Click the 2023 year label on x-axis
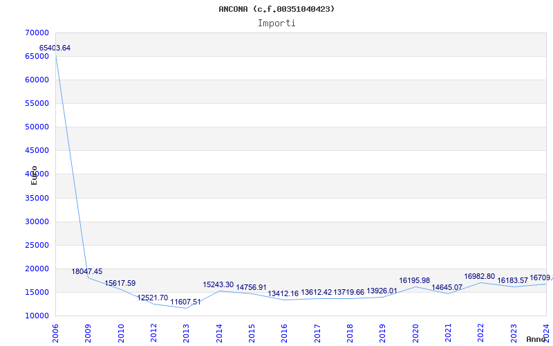The width and height of the screenshot is (553, 346). [x=514, y=334]
